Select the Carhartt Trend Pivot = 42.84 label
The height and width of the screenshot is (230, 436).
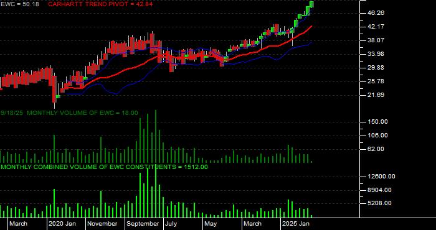tap(100, 4)
